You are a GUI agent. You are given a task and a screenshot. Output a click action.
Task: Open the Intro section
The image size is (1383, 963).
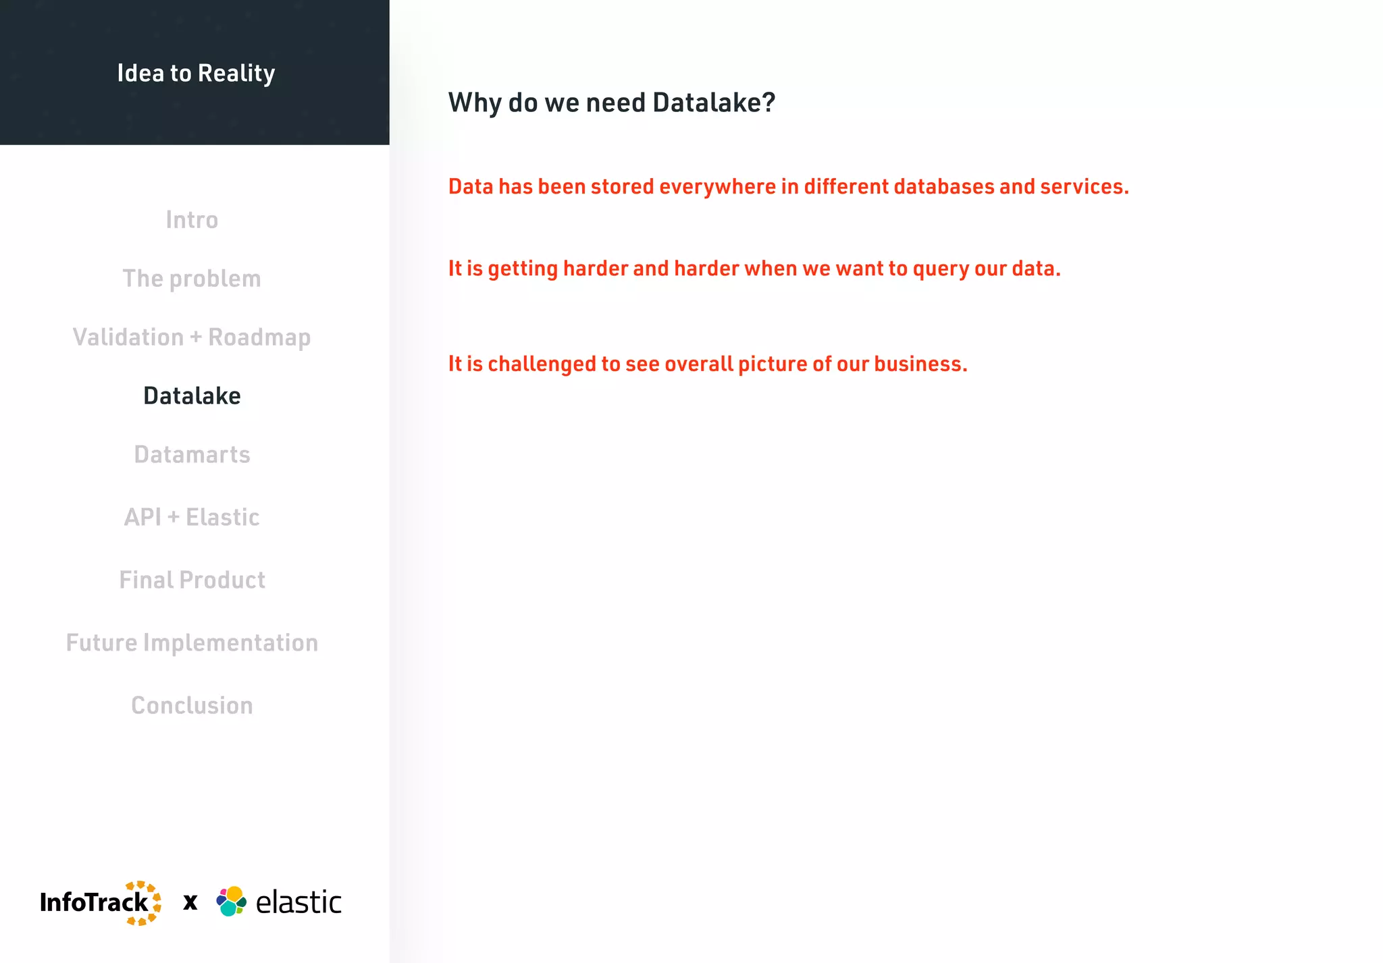(192, 220)
